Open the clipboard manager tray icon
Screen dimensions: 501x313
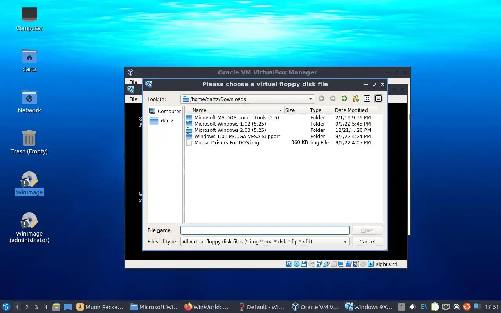(435, 307)
